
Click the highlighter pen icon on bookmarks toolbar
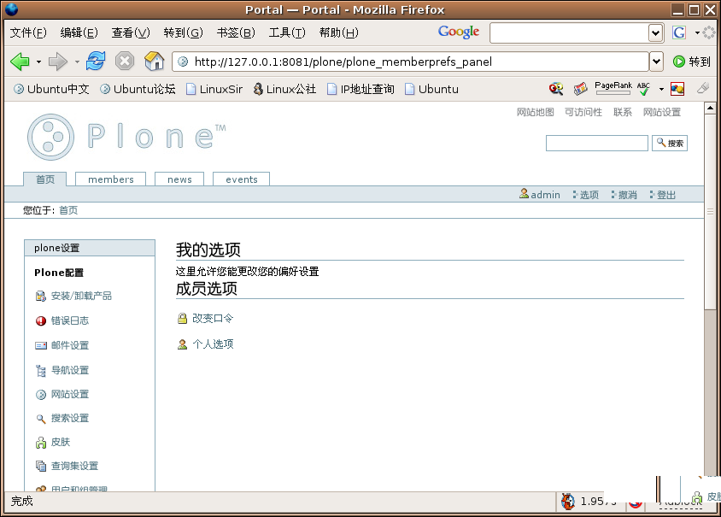[702, 88]
